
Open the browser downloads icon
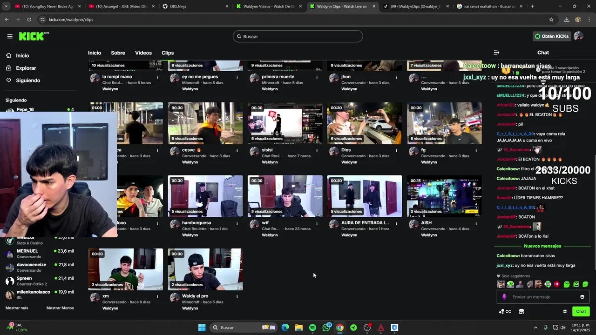click(567, 20)
